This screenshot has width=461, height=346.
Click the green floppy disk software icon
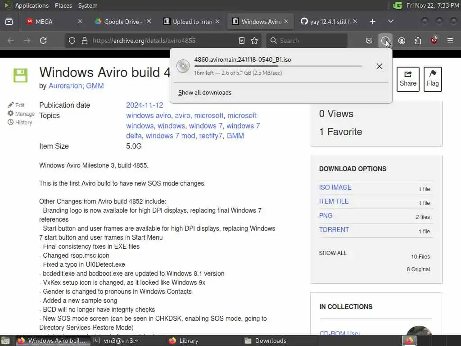coord(21,76)
